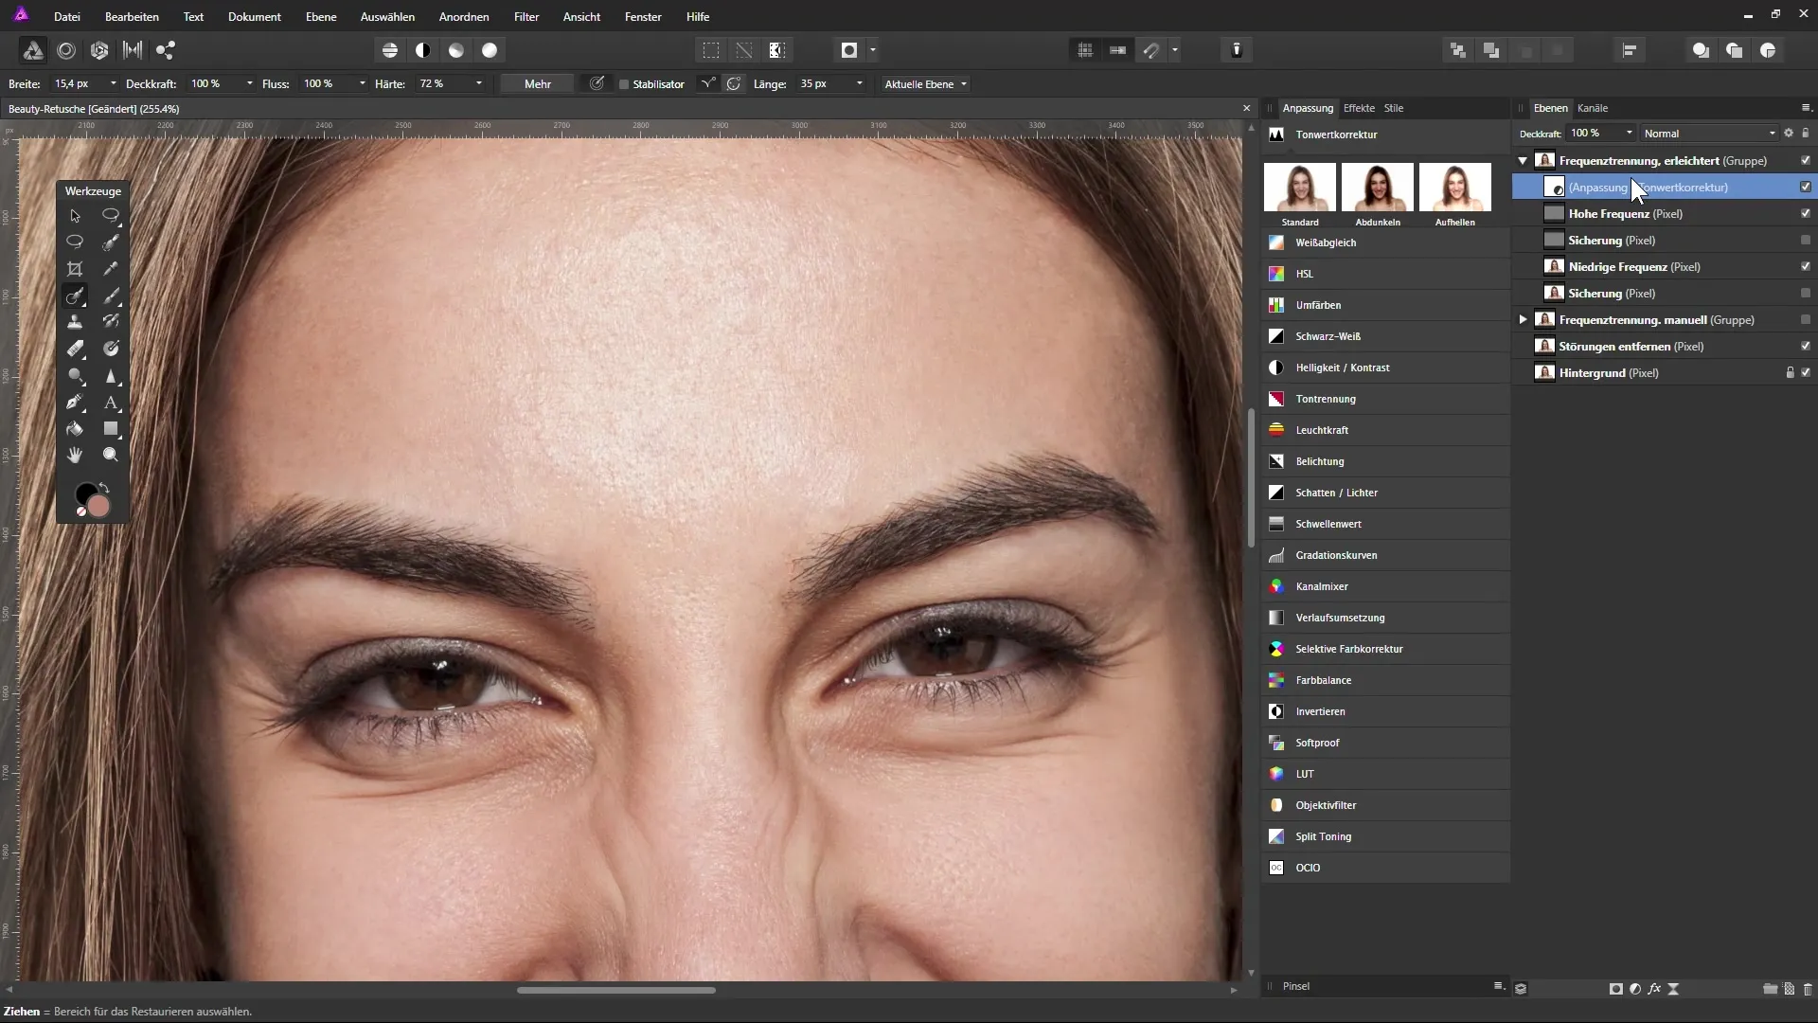
Task: Open the Fluss flow dropdown
Action: click(x=363, y=84)
